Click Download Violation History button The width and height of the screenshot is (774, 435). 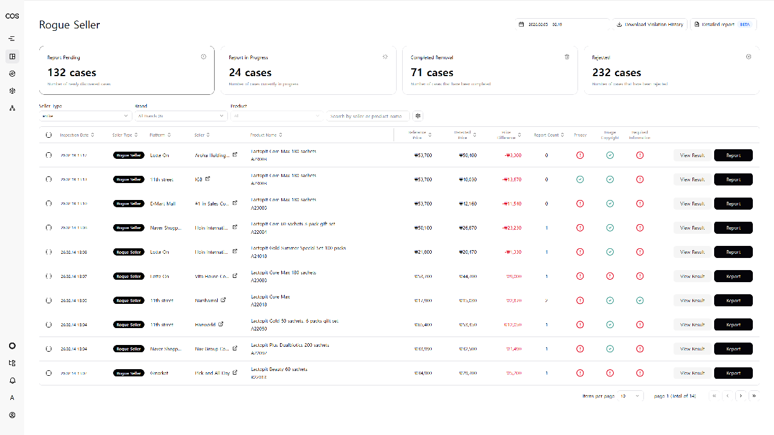[649, 24]
